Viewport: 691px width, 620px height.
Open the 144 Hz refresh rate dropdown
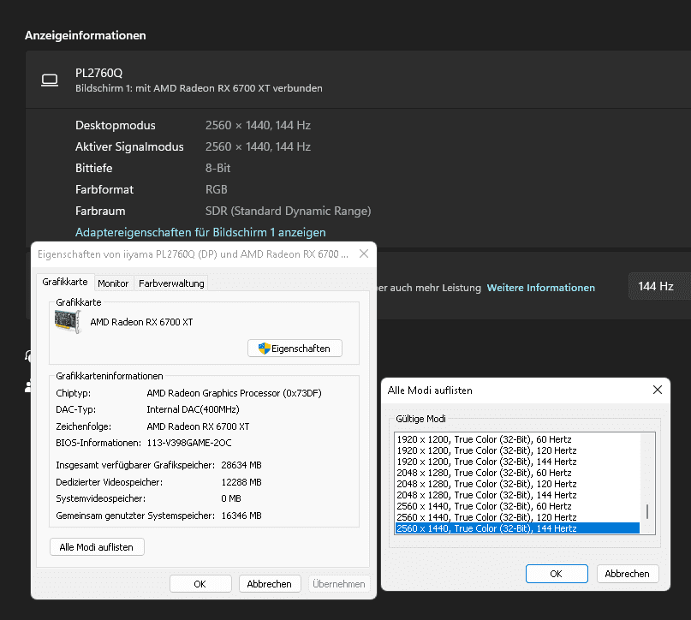(659, 286)
